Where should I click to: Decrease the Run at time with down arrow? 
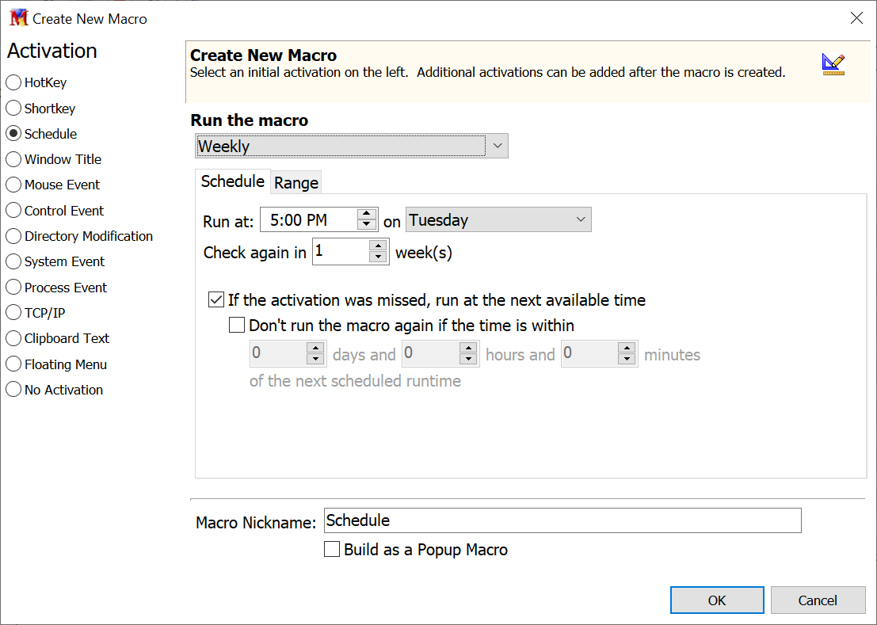366,226
